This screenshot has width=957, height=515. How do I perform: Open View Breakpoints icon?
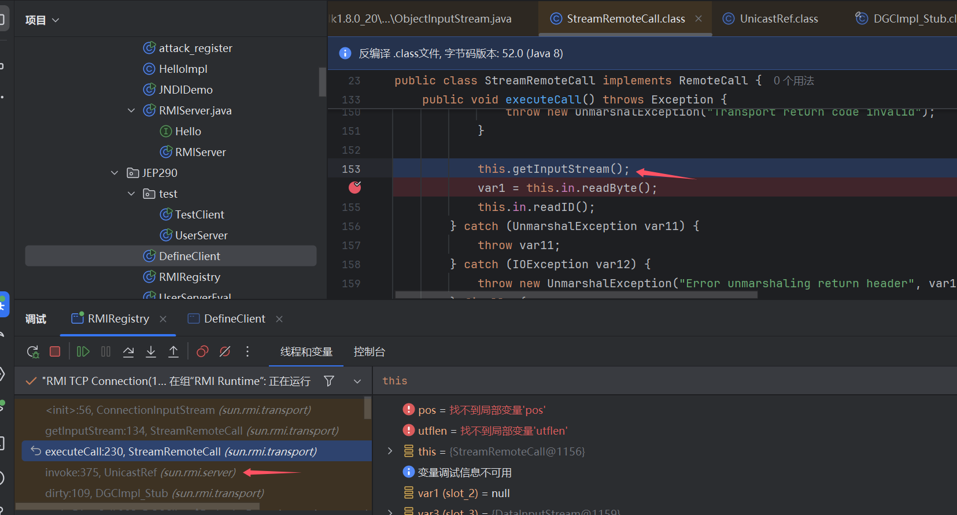(x=202, y=351)
